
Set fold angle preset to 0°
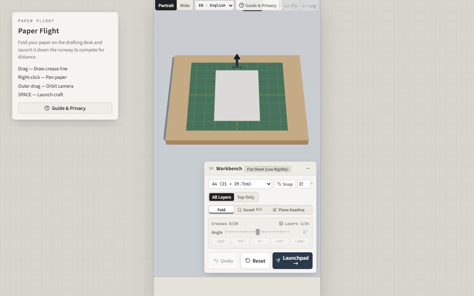(x=260, y=241)
